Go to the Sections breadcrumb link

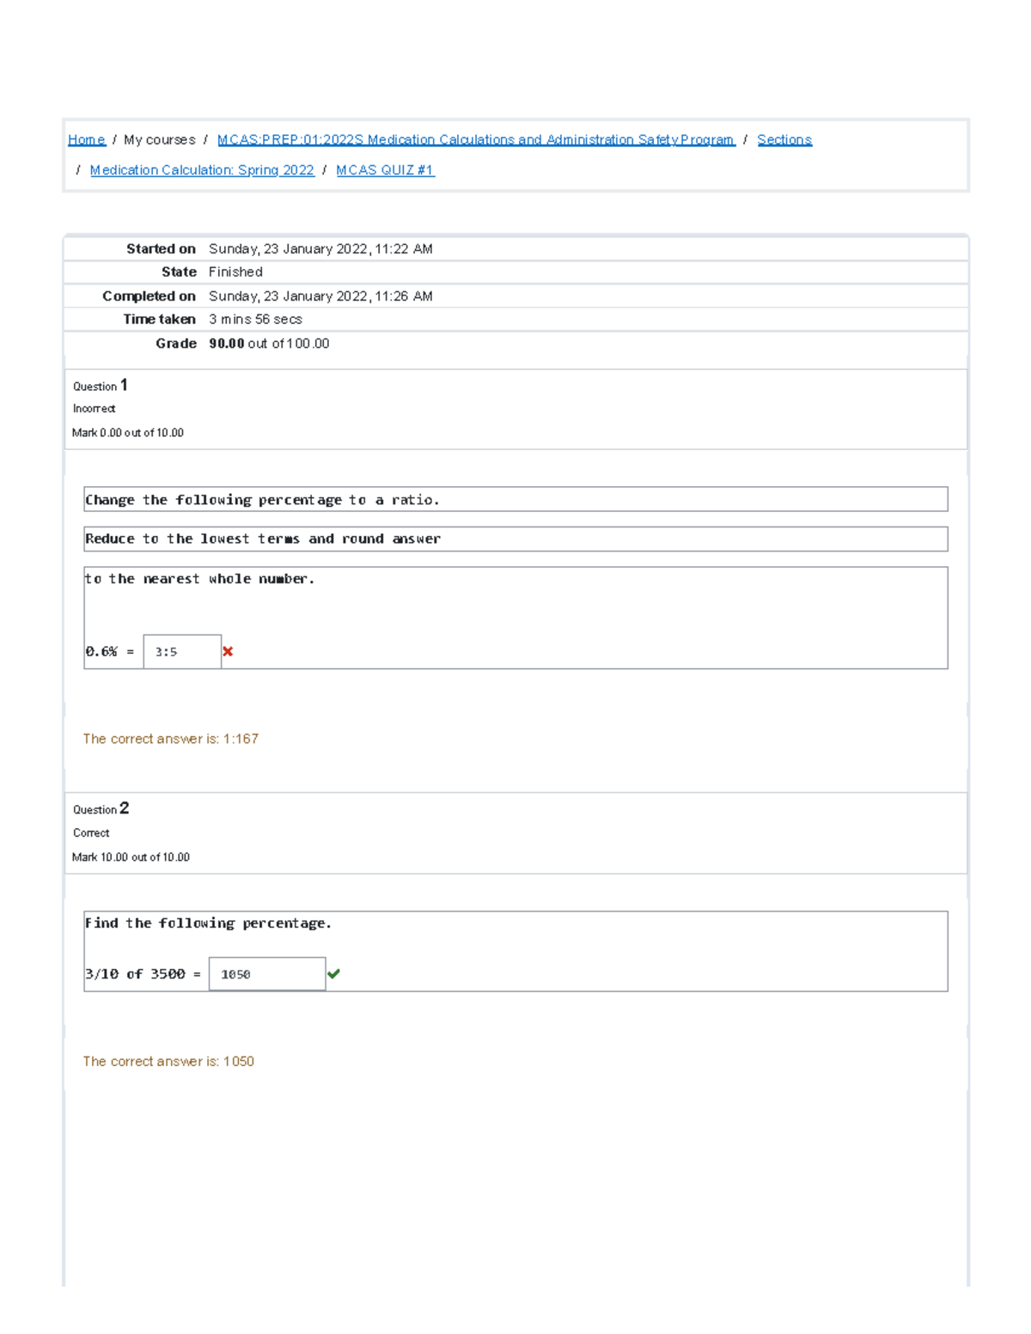(x=784, y=140)
